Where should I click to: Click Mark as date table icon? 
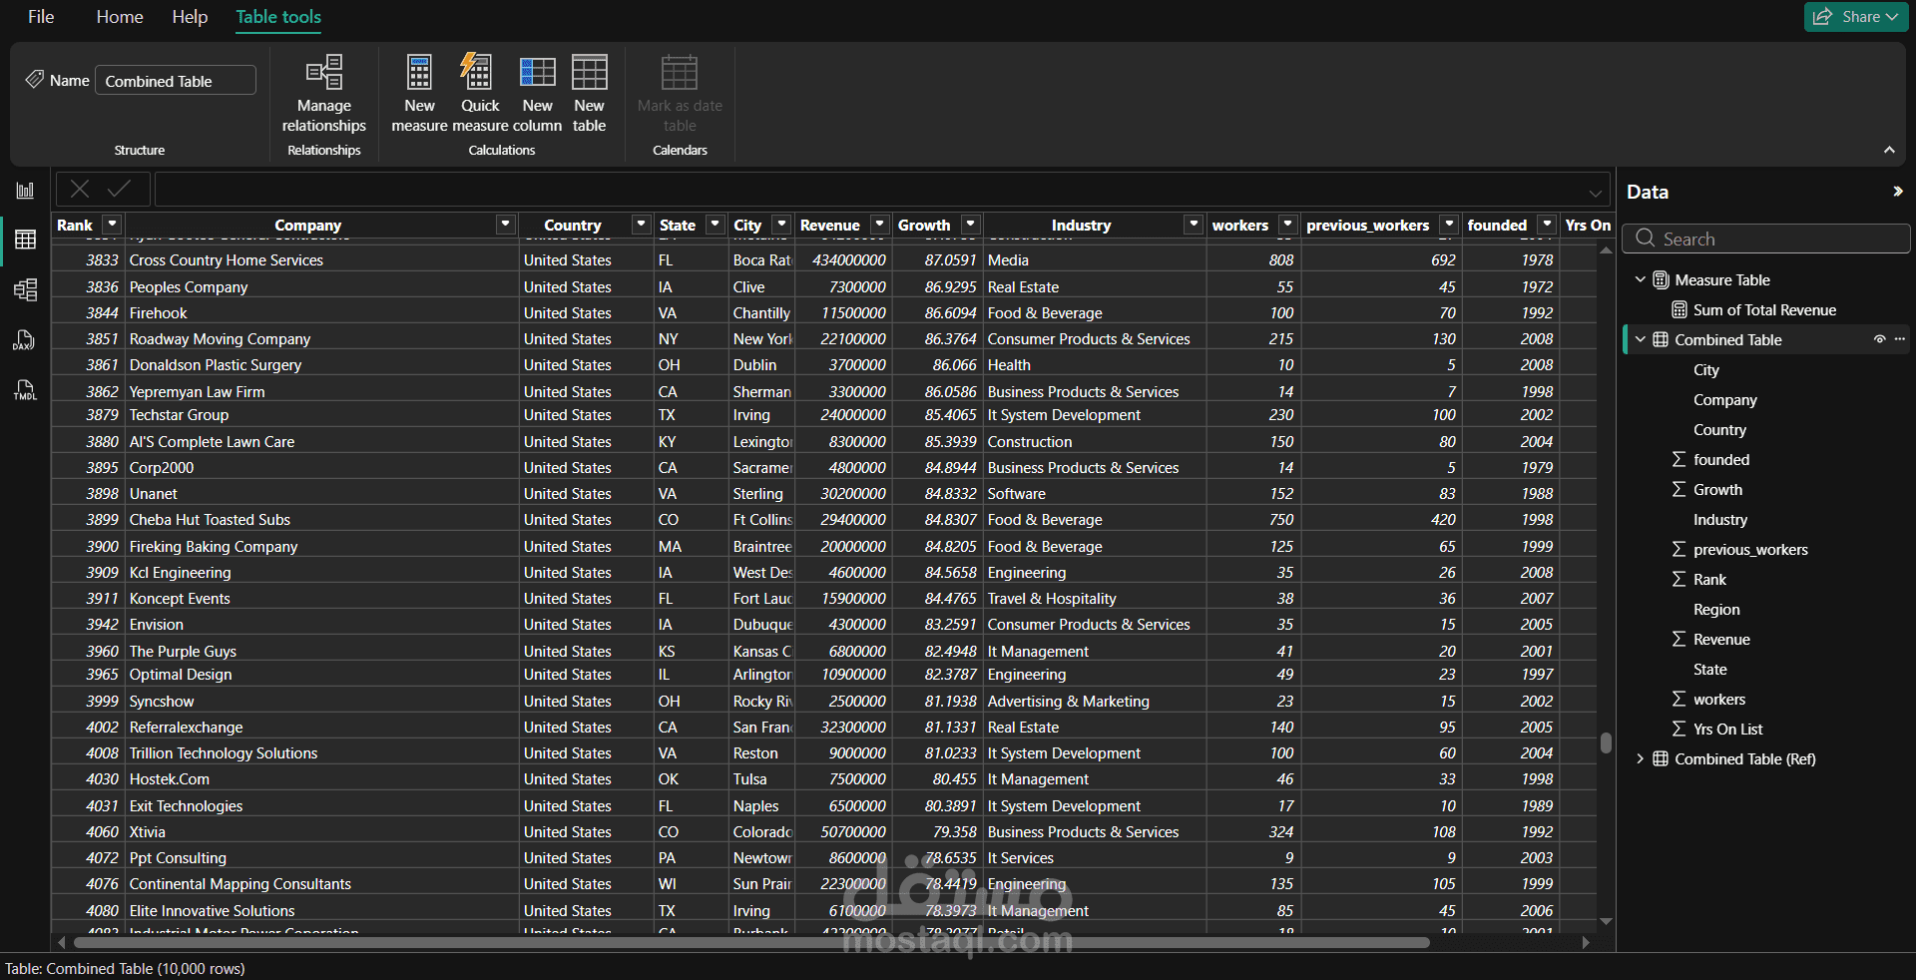680,73
